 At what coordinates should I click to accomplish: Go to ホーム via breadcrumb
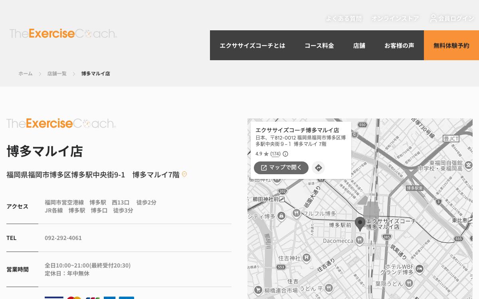tap(26, 74)
